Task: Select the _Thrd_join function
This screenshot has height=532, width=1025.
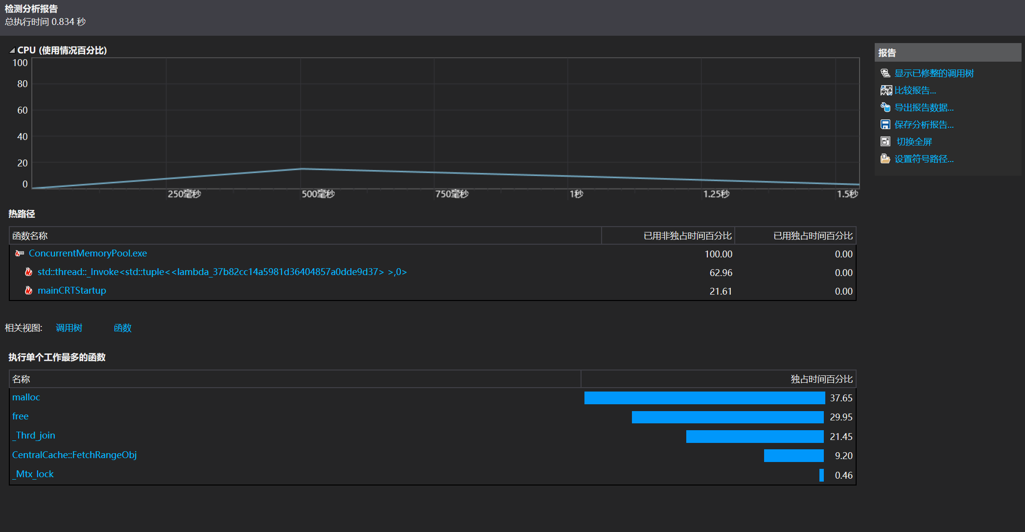Action: click(34, 436)
